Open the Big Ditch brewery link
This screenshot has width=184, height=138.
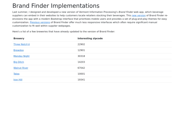coord(19,62)
